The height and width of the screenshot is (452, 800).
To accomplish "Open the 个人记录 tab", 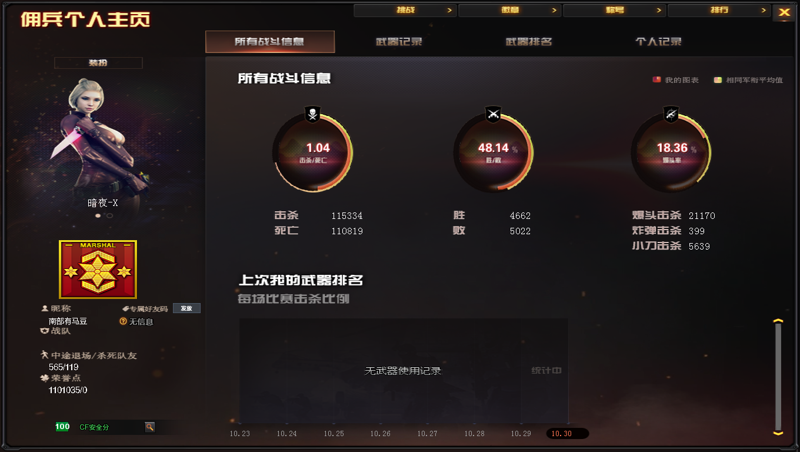I will tap(658, 42).
